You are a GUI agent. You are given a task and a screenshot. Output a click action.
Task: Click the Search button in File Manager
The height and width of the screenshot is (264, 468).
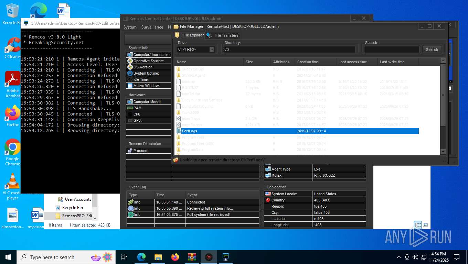coord(432,49)
